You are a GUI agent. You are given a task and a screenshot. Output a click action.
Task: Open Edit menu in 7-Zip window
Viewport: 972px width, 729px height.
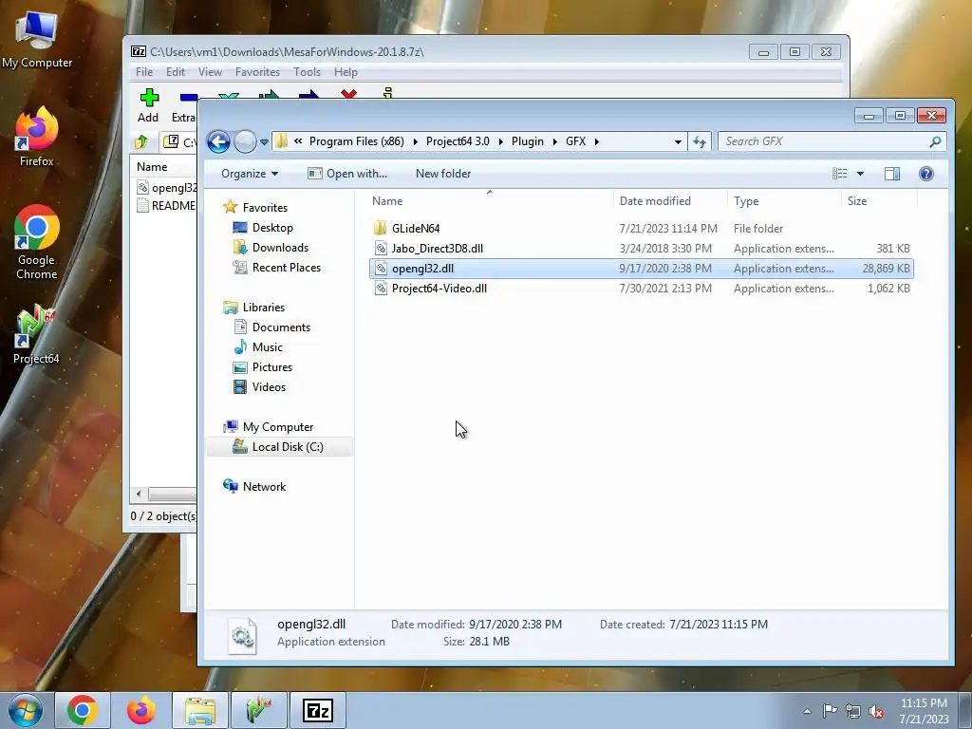(176, 72)
